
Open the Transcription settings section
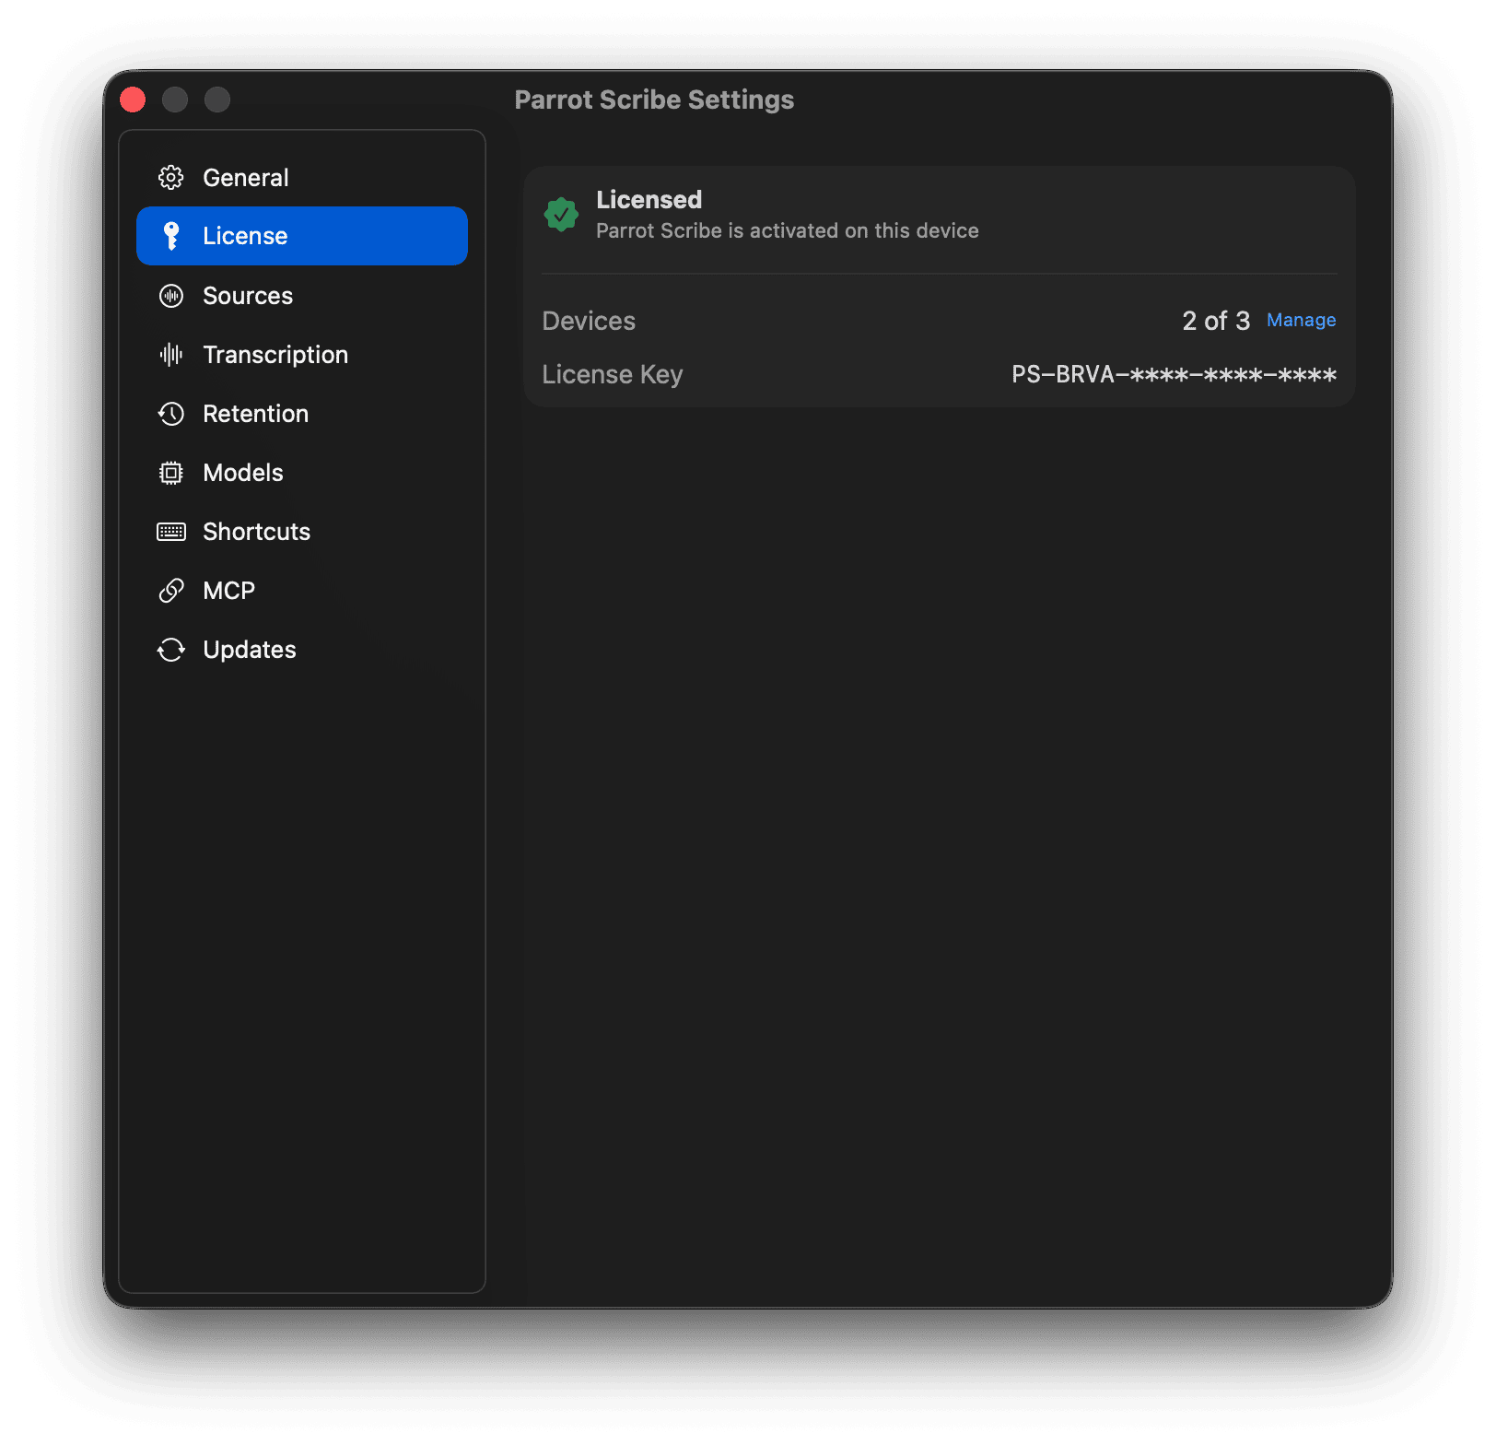point(275,354)
